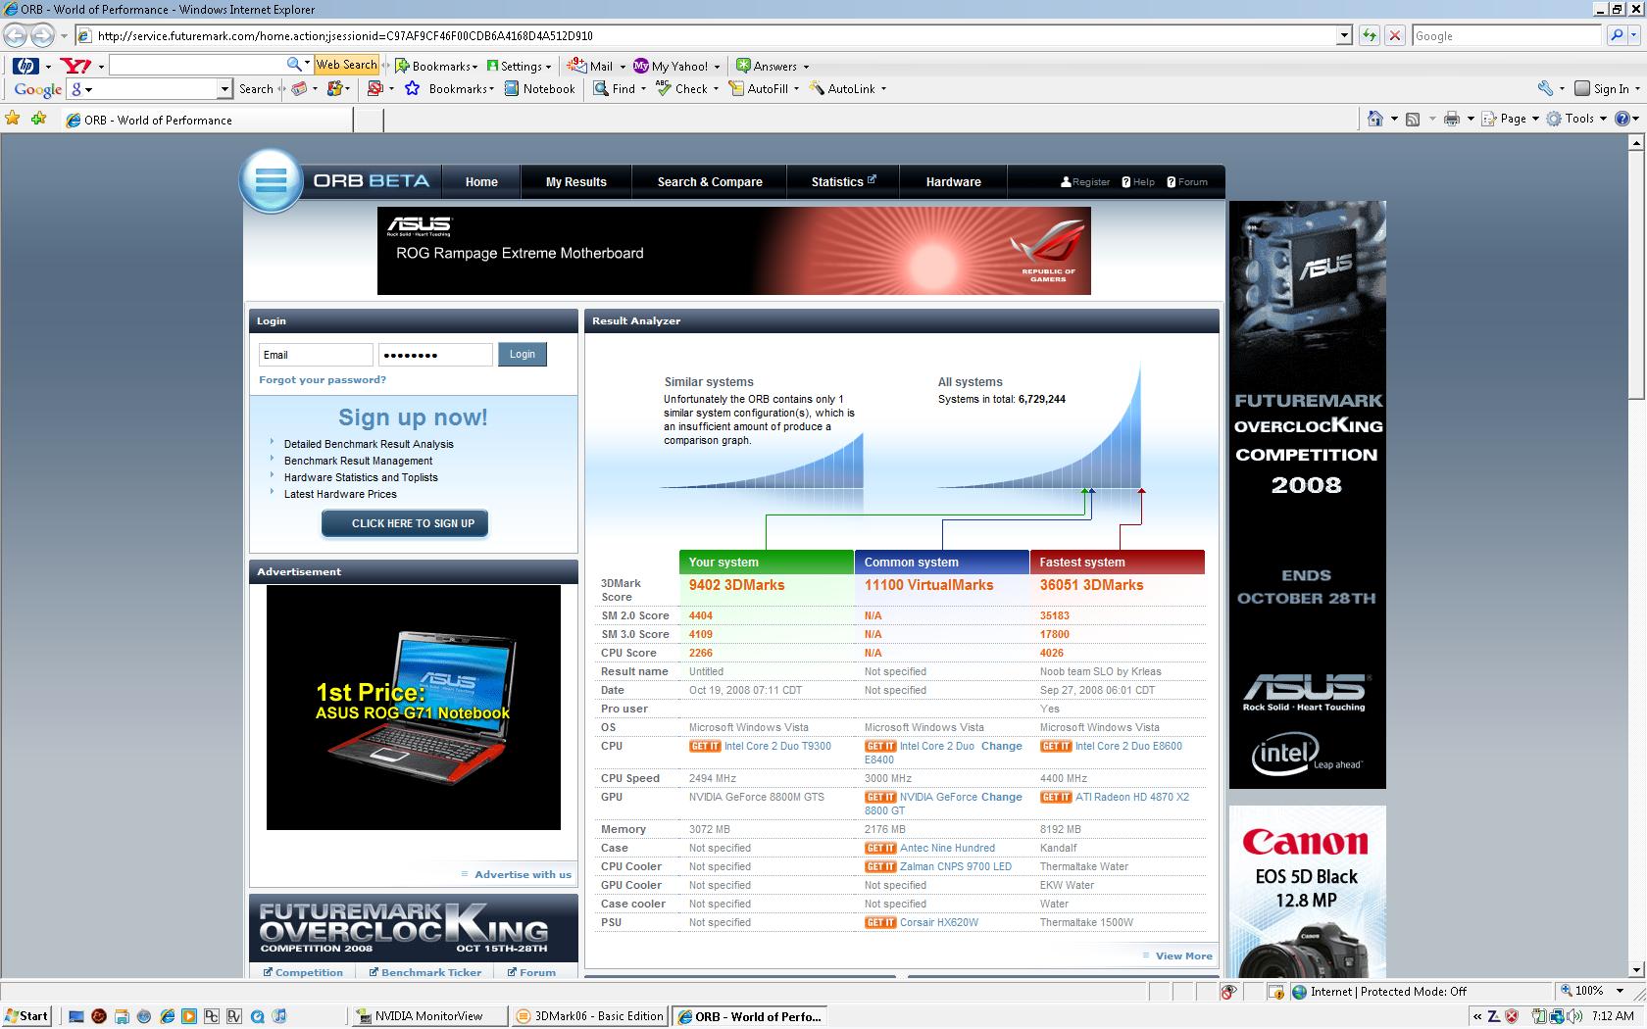Open the Google toolbar Notebook
Image resolution: width=1647 pixels, height=1029 pixels.
pyautogui.click(x=539, y=89)
